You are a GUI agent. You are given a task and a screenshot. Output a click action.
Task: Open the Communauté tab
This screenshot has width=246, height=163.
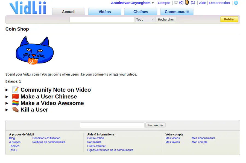point(177,12)
